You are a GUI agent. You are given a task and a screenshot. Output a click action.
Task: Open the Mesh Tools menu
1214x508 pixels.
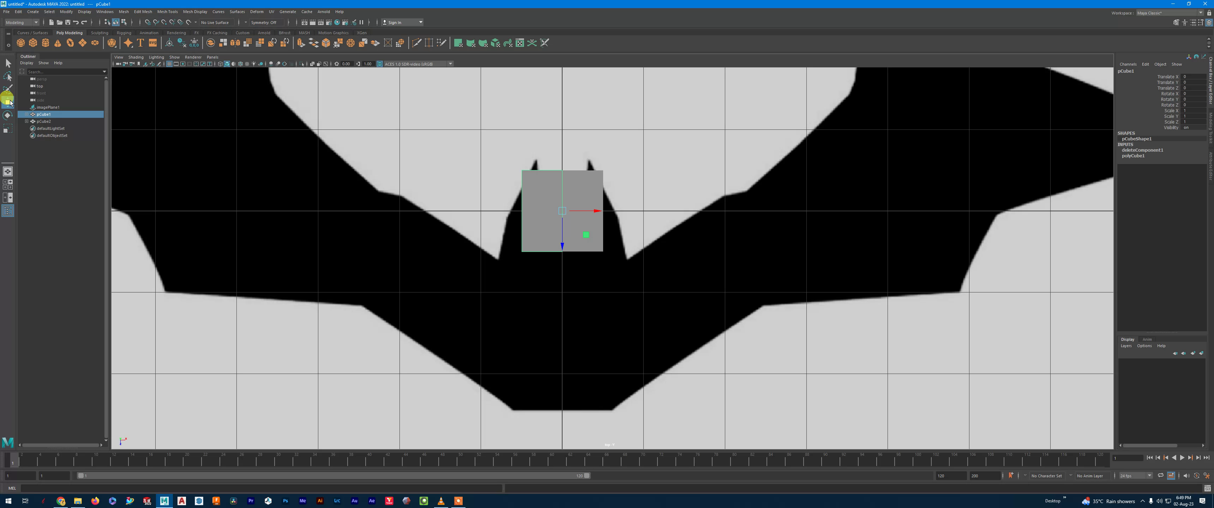pyautogui.click(x=167, y=12)
